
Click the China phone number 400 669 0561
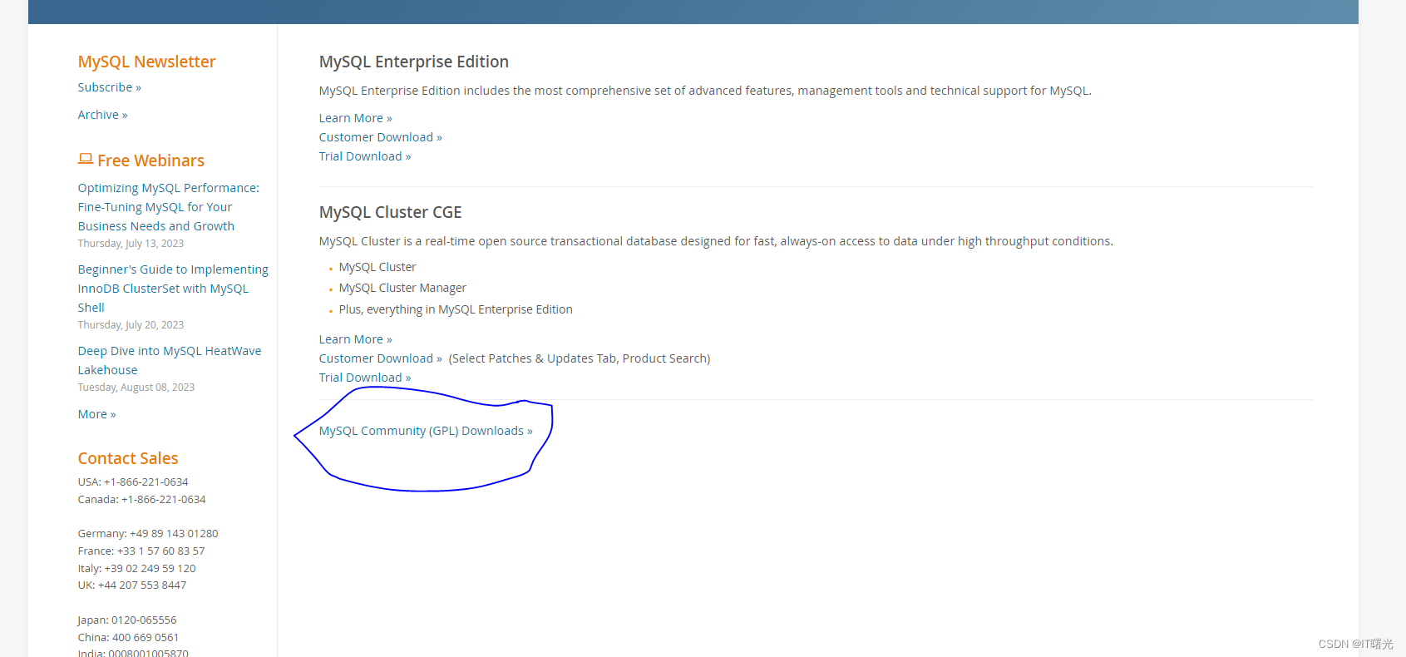[x=146, y=638]
